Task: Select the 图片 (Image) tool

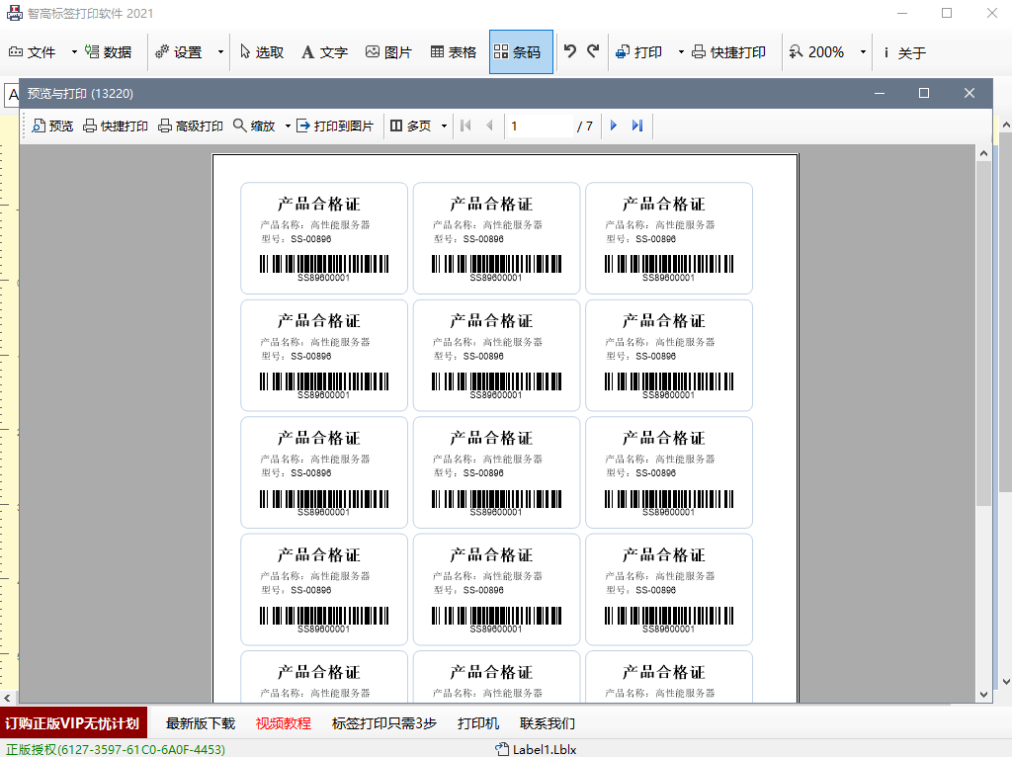Action: click(x=388, y=52)
